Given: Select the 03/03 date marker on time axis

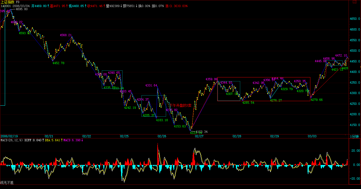Looking at the screenshot, I should coord(312,136).
